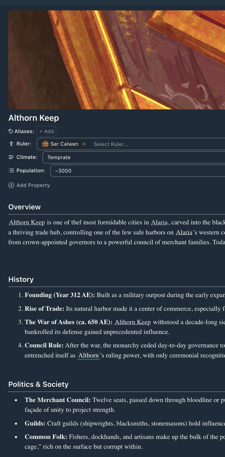Image resolution: width=225 pixels, height=457 pixels.
Task: Click the Althorn Keep page title
Action: coord(34,118)
